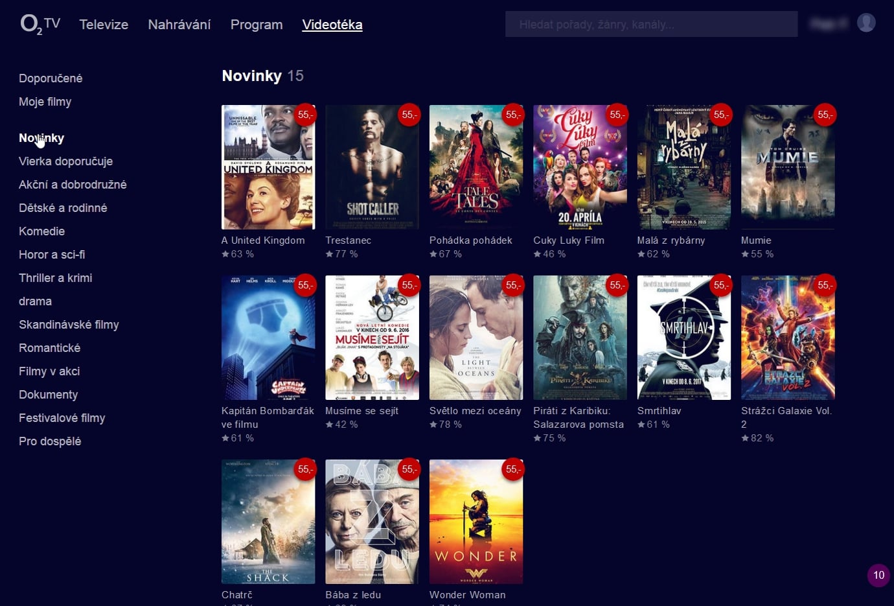894x606 pixels.
Task: Open Vierka doporučuje category
Action: pos(66,161)
